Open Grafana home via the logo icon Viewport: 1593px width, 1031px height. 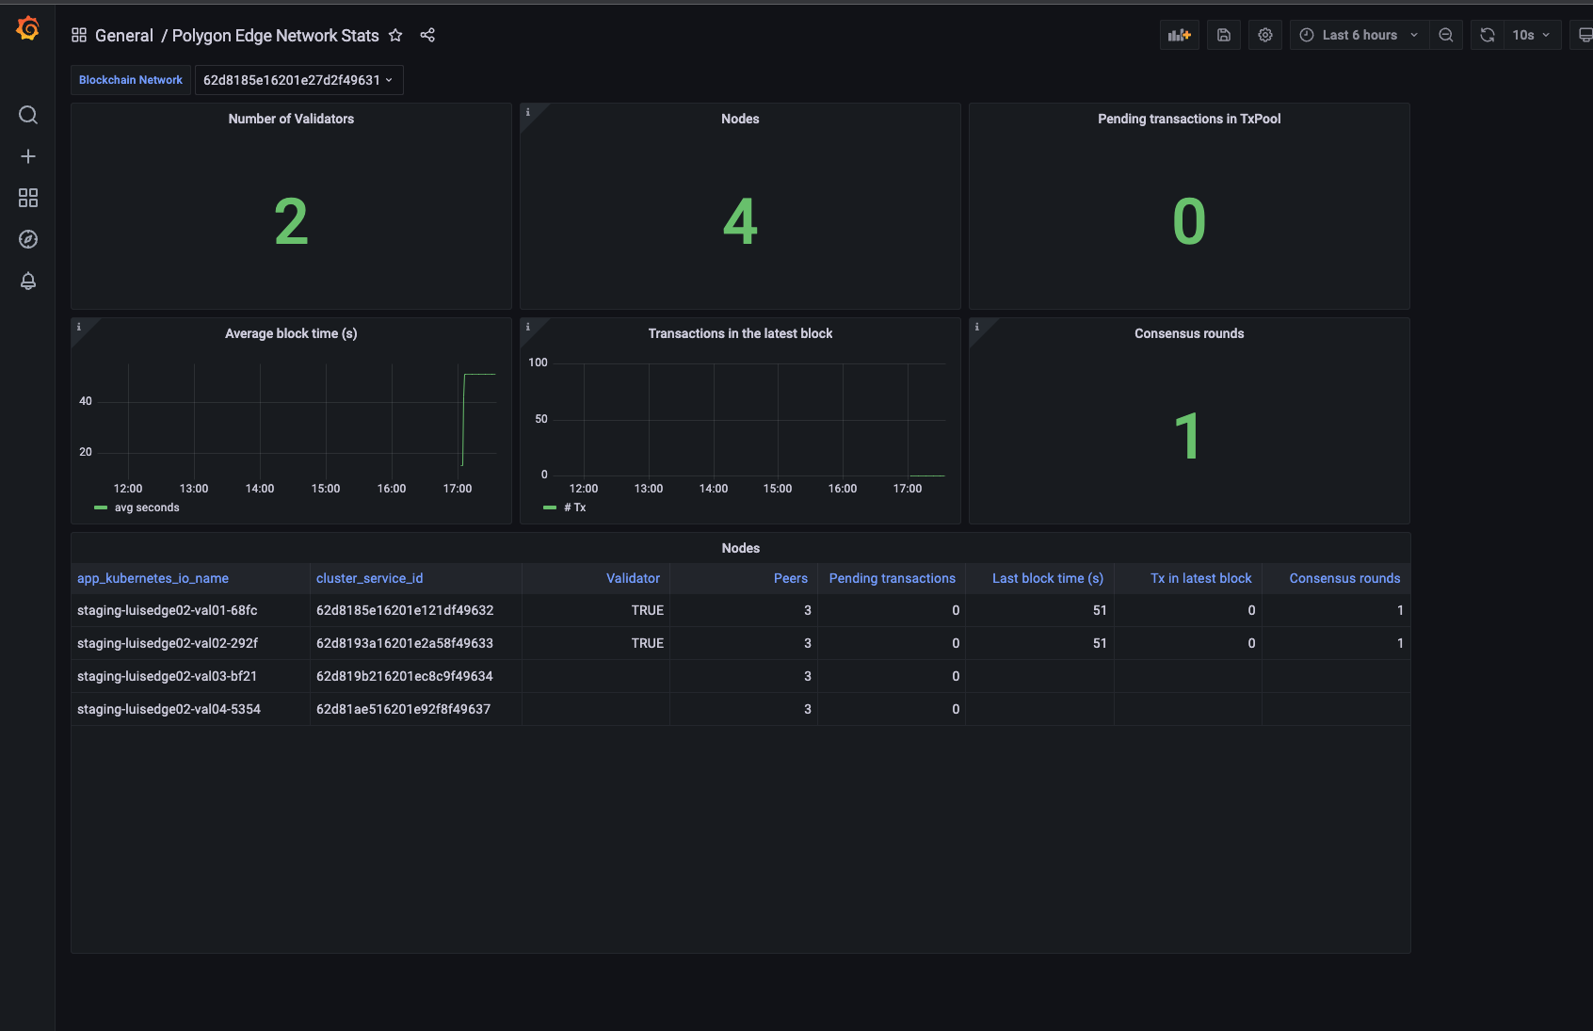(27, 28)
